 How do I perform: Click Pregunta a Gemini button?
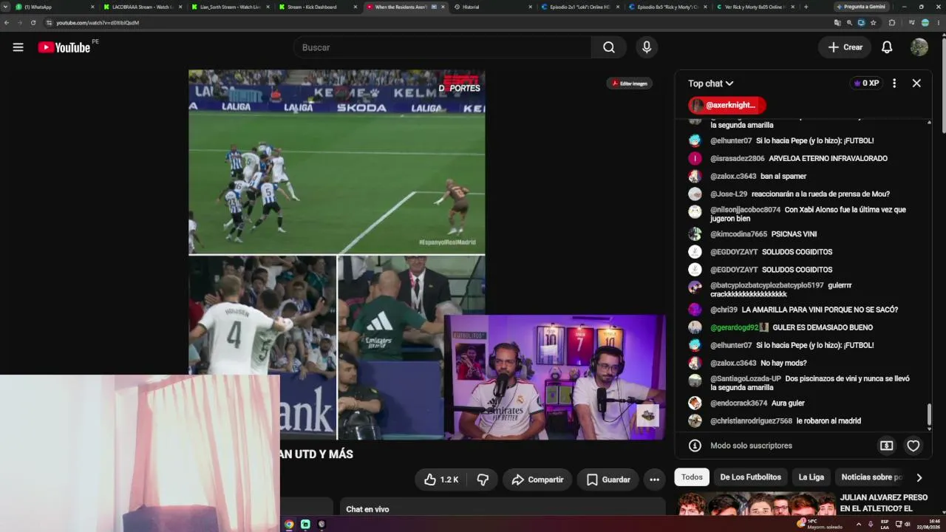pos(861,7)
